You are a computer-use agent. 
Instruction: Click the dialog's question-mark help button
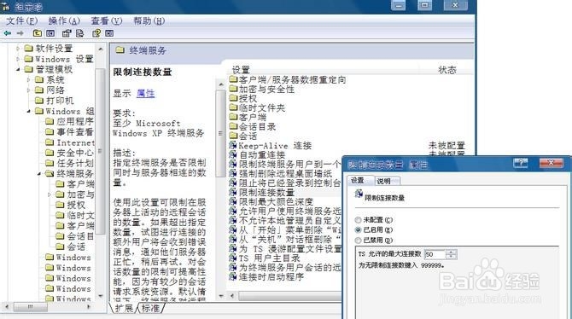[520, 163]
